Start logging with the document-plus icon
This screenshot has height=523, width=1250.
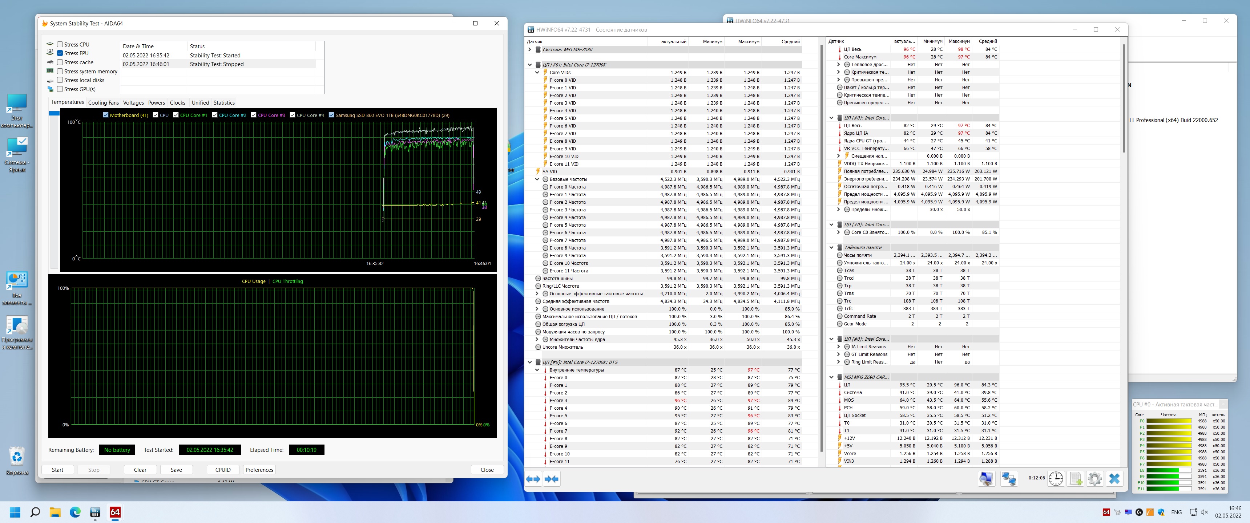pos(1075,479)
